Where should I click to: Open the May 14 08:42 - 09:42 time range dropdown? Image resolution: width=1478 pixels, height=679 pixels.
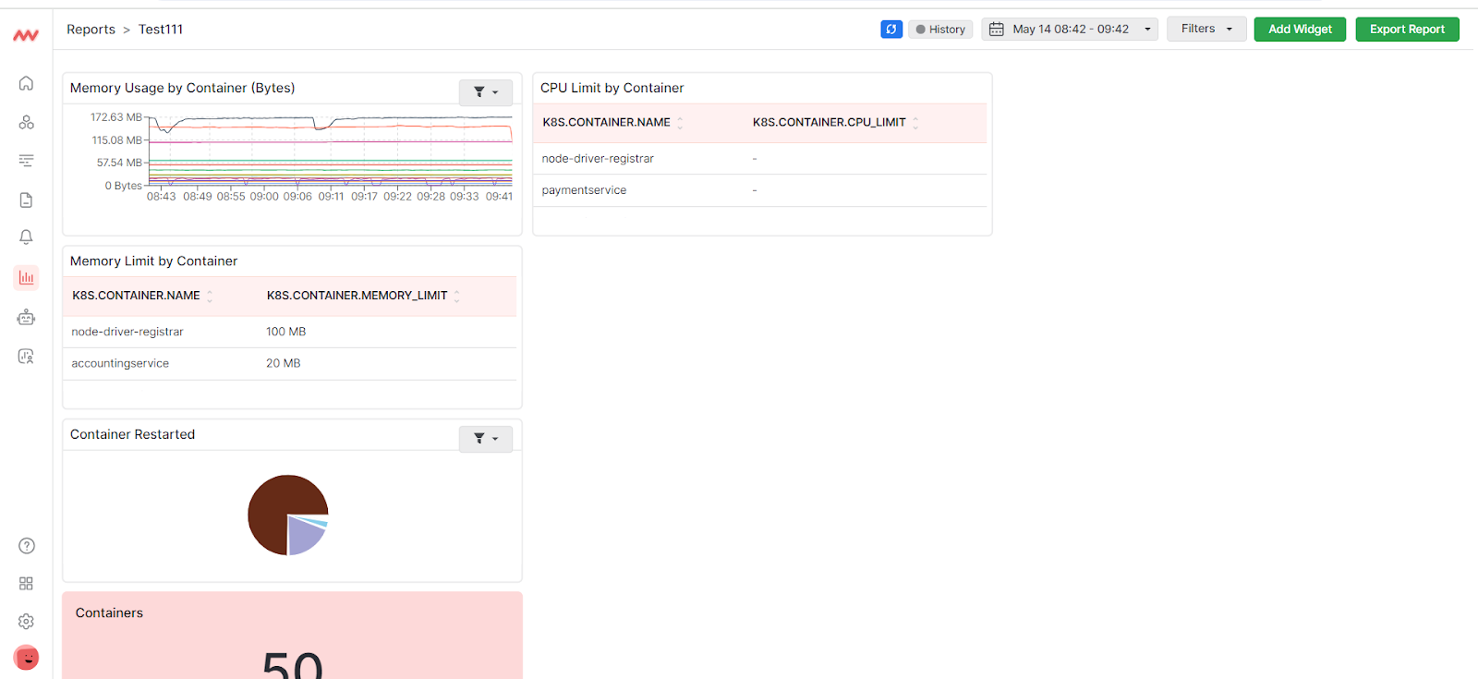pyautogui.click(x=1070, y=30)
